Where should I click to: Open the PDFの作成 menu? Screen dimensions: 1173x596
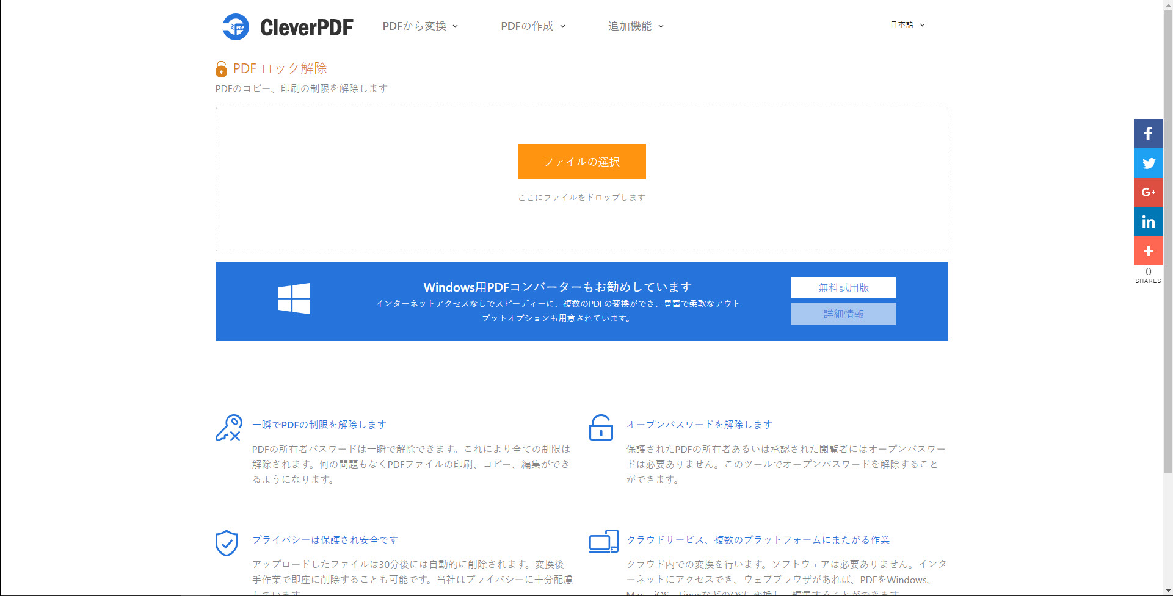[x=533, y=26]
